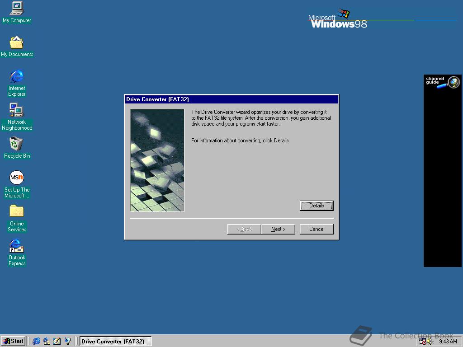Open the My Computer desktop icon
463x347 pixels.
[x=17, y=12]
